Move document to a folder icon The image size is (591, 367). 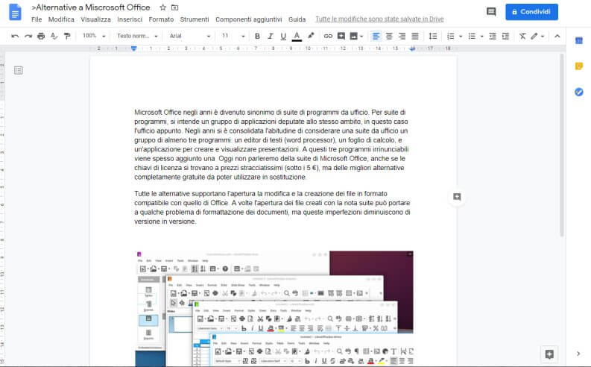pyautogui.click(x=175, y=7)
